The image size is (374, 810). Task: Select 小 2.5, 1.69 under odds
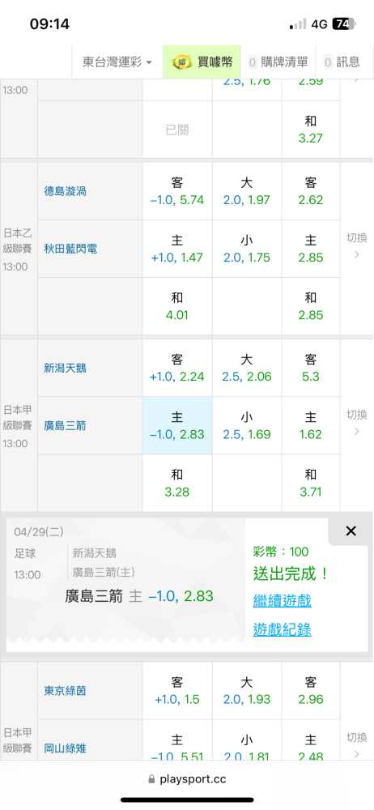click(246, 426)
